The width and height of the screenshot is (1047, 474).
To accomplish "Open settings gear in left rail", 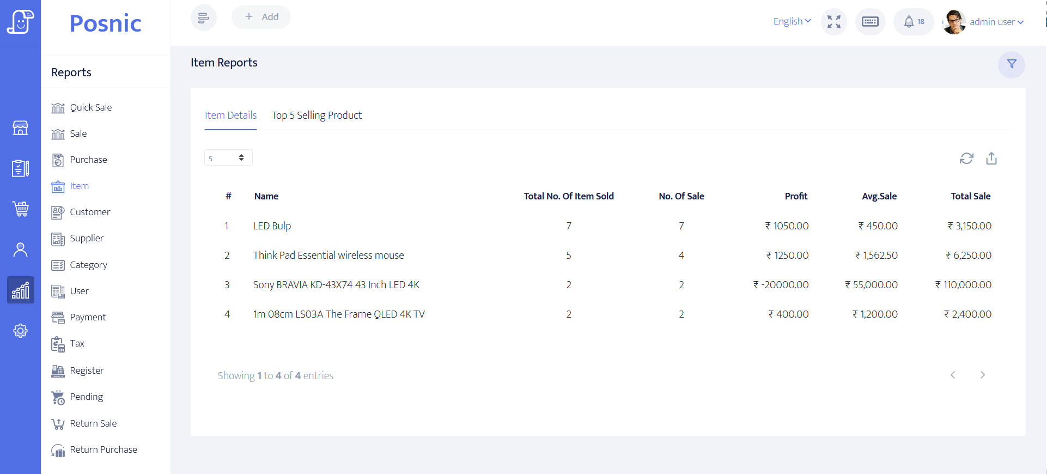I will pos(20,331).
